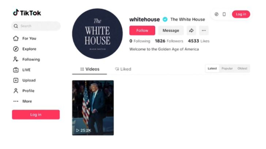Sort videos by Latest

coord(212,68)
